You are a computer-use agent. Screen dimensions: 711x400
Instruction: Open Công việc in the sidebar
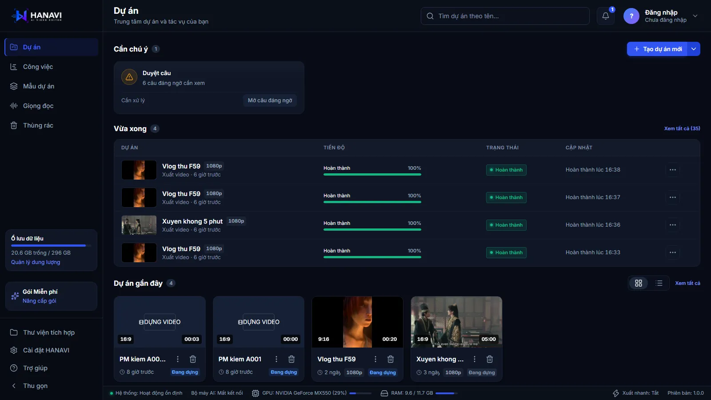point(52,67)
